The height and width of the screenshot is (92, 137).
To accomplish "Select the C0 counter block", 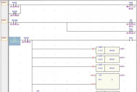I will pos(108,81).
